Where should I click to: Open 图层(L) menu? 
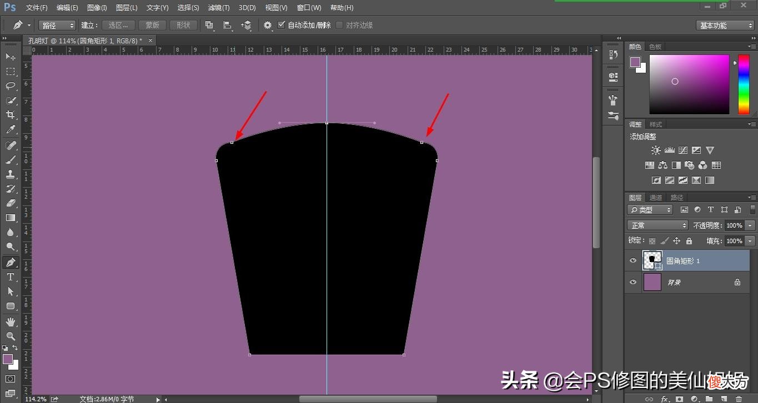(127, 8)
